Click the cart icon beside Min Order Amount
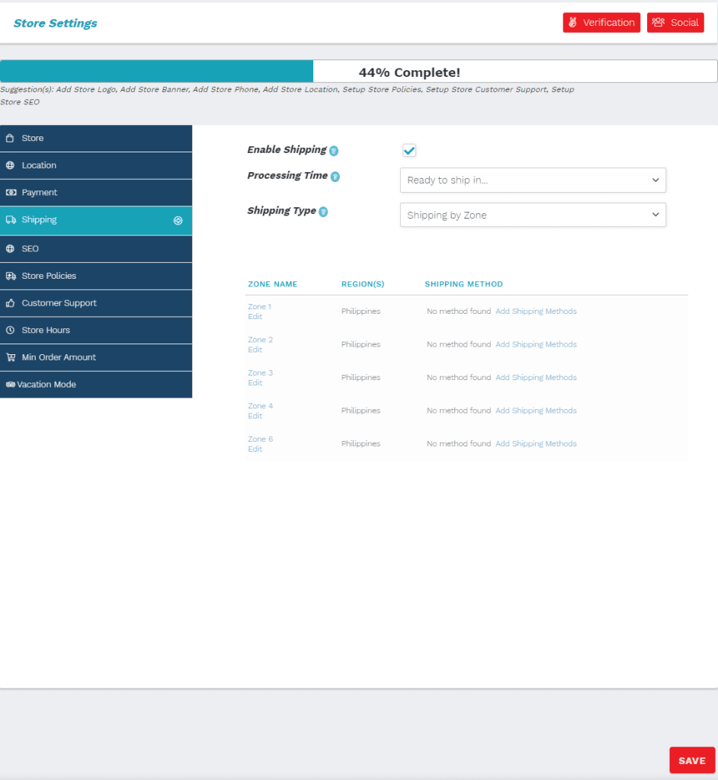Screen dimensions: 718x780 [x=11, y=357]
